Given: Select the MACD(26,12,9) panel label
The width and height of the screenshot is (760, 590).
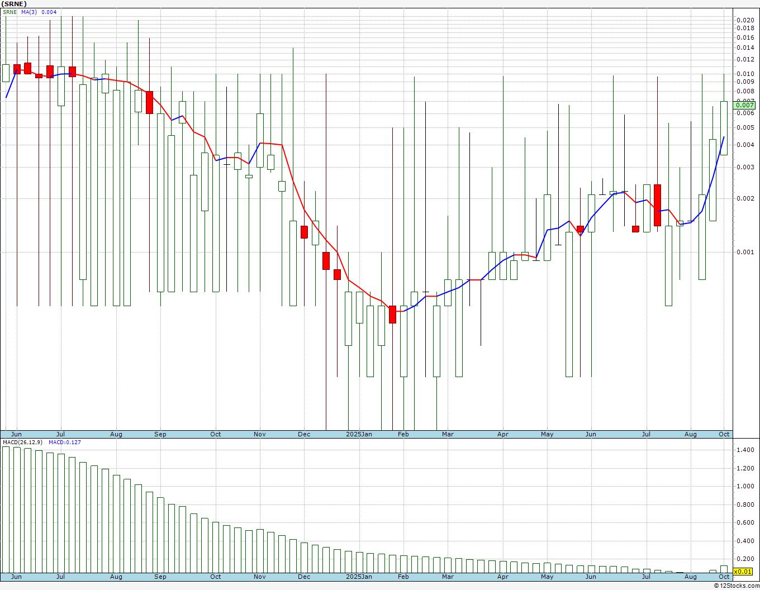Looking at the screenshot, I should (x=22, y=442).
